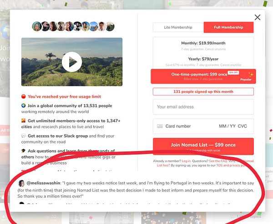Image resolution: width=273 pixels, height=224 pixels.
Task: Click the credit card icon
Action: click(160, 126)
